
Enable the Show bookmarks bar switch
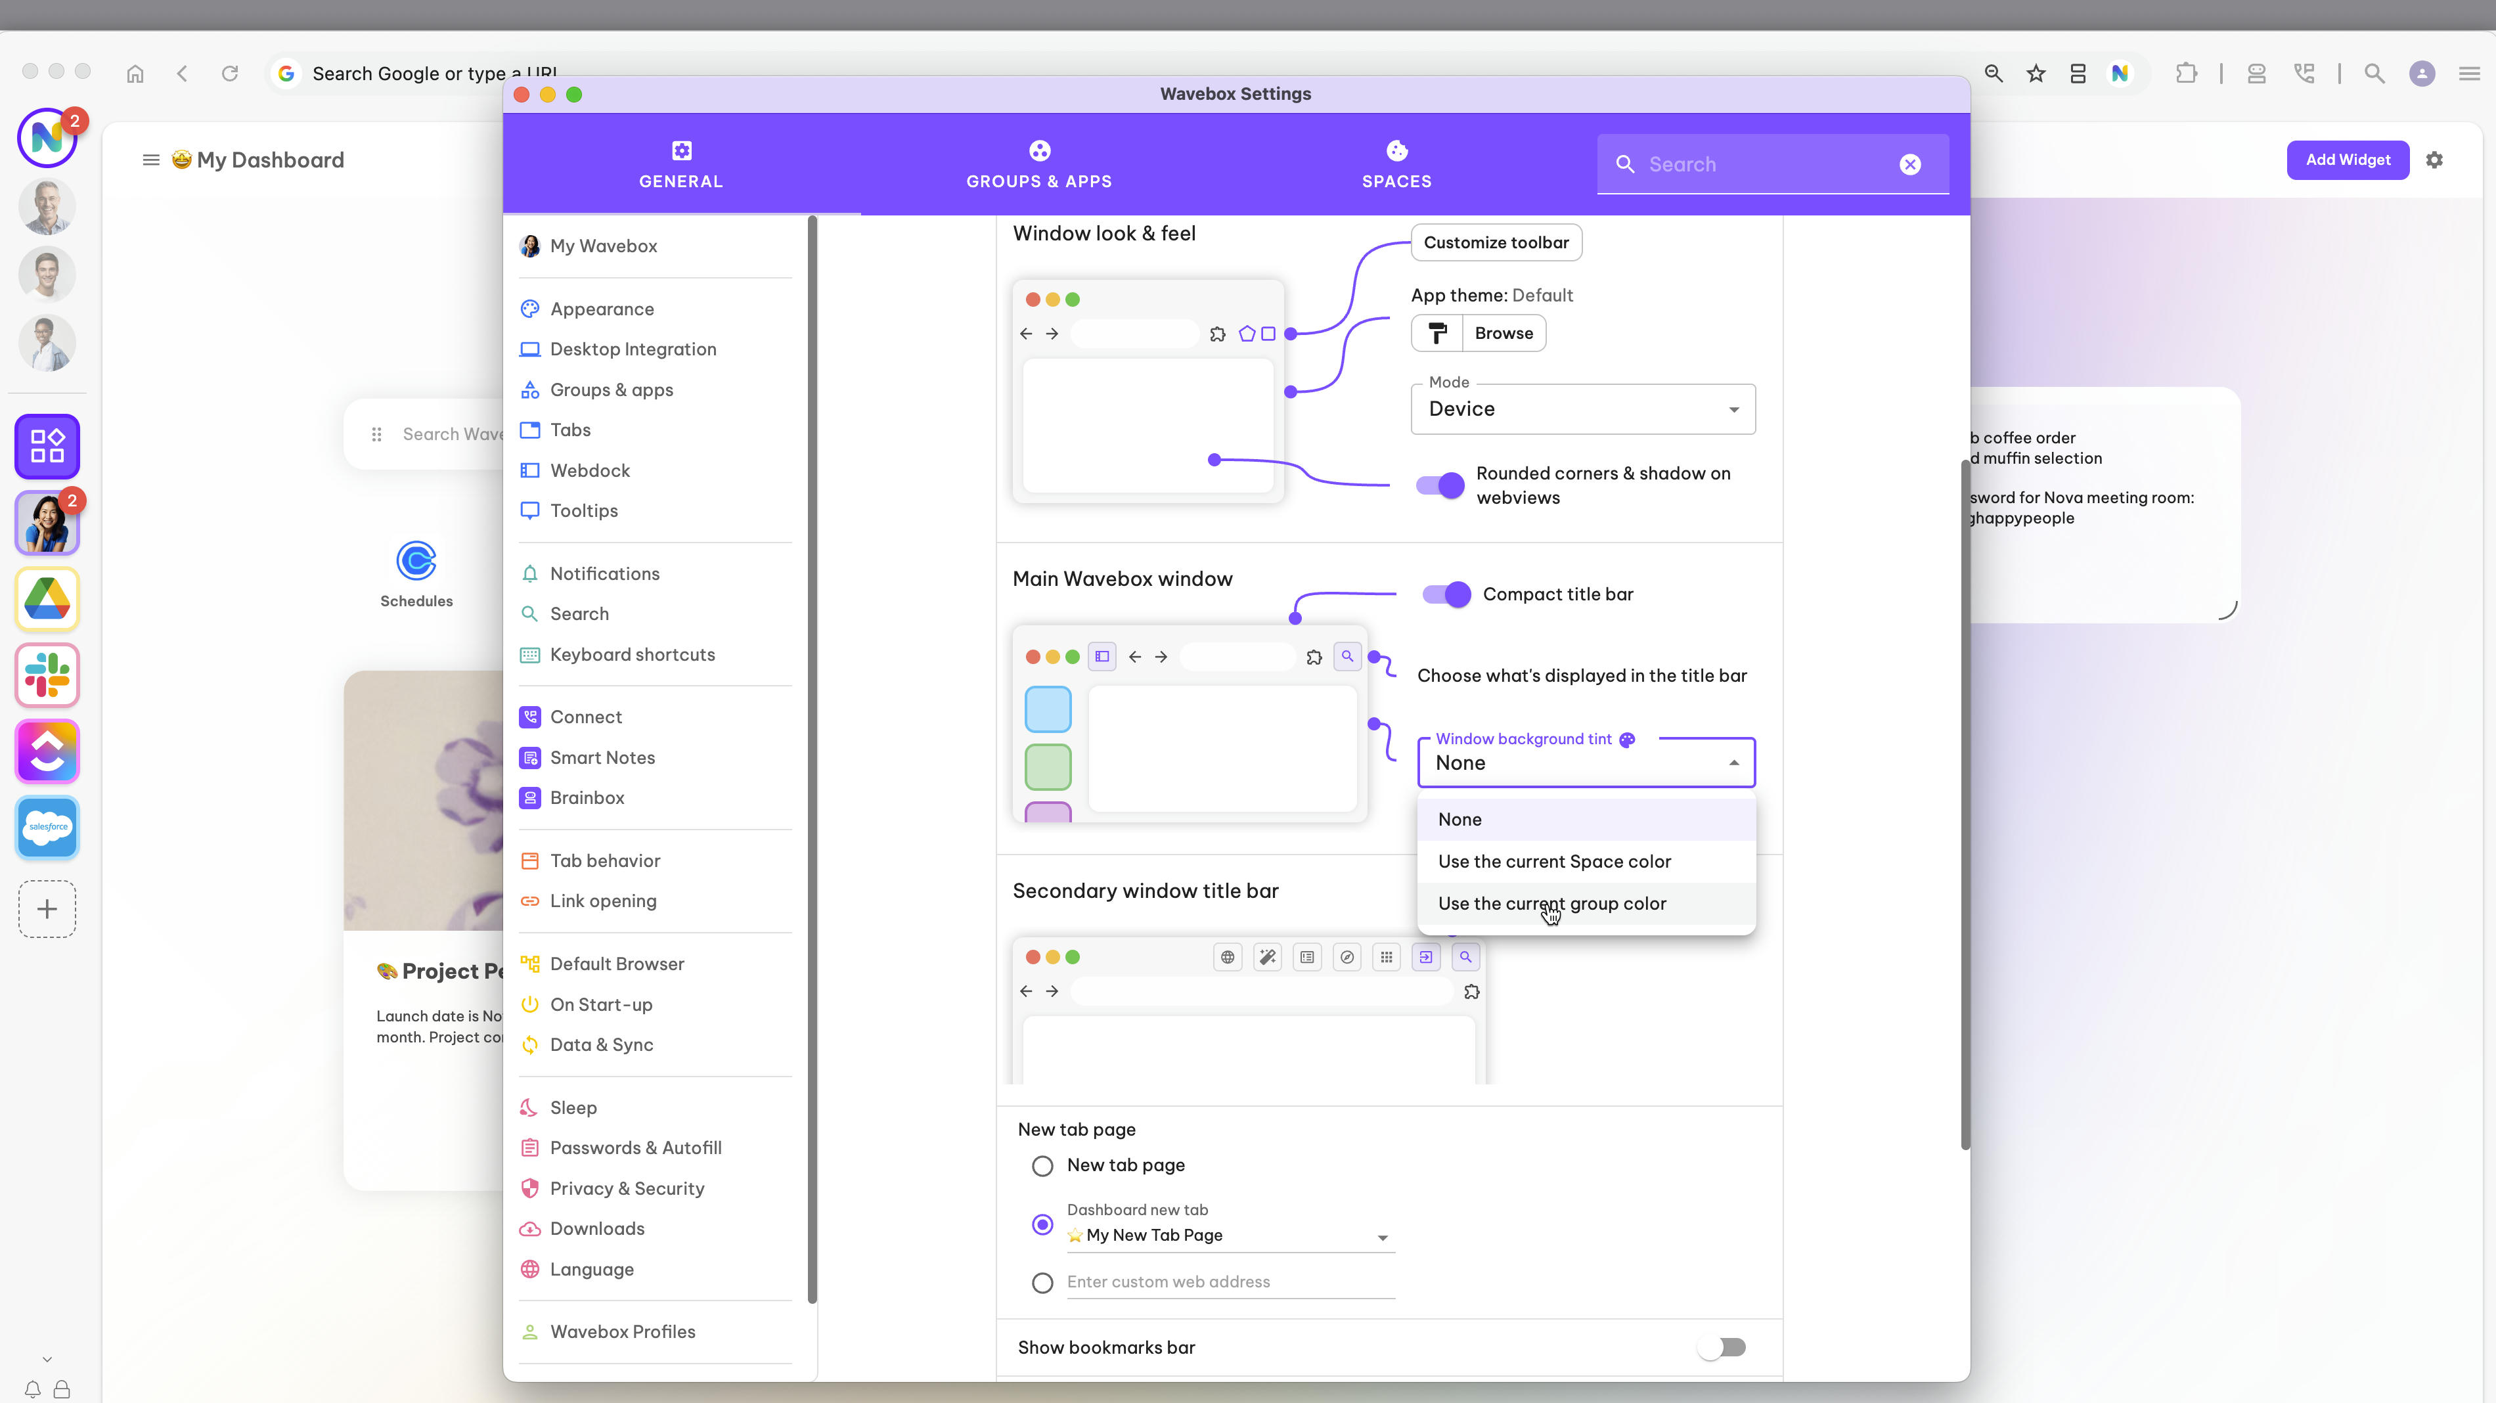pos(1721,1347)
